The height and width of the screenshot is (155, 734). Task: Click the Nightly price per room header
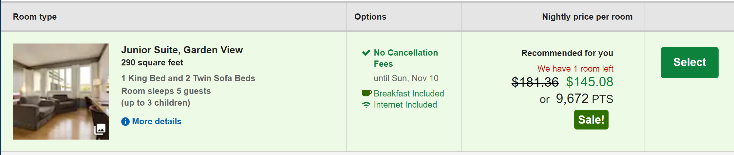pos(587,17)
